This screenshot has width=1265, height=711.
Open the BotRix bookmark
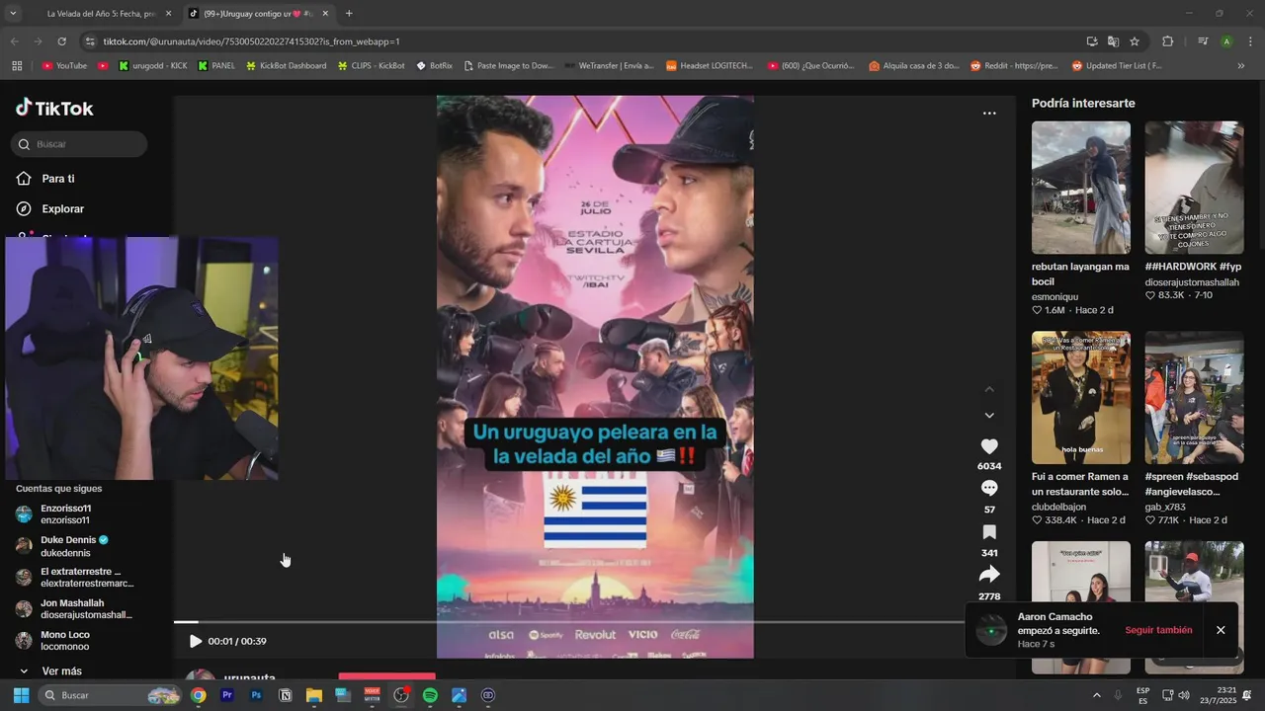pyautogui.click(x=435, y=66)
